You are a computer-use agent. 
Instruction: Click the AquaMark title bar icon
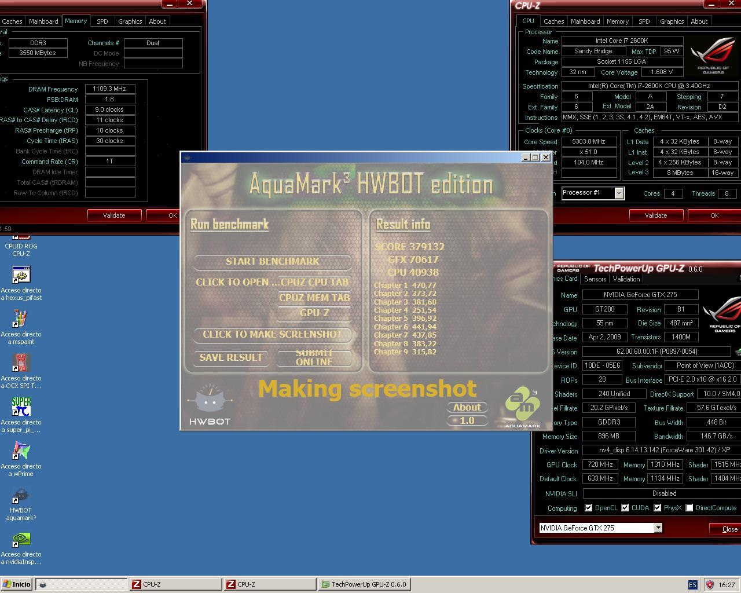pyautogui.click(x=187, y=158)
